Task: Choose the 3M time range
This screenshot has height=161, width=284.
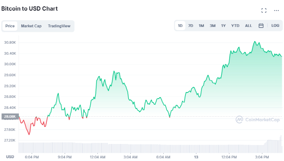Action: click(212, 26)
